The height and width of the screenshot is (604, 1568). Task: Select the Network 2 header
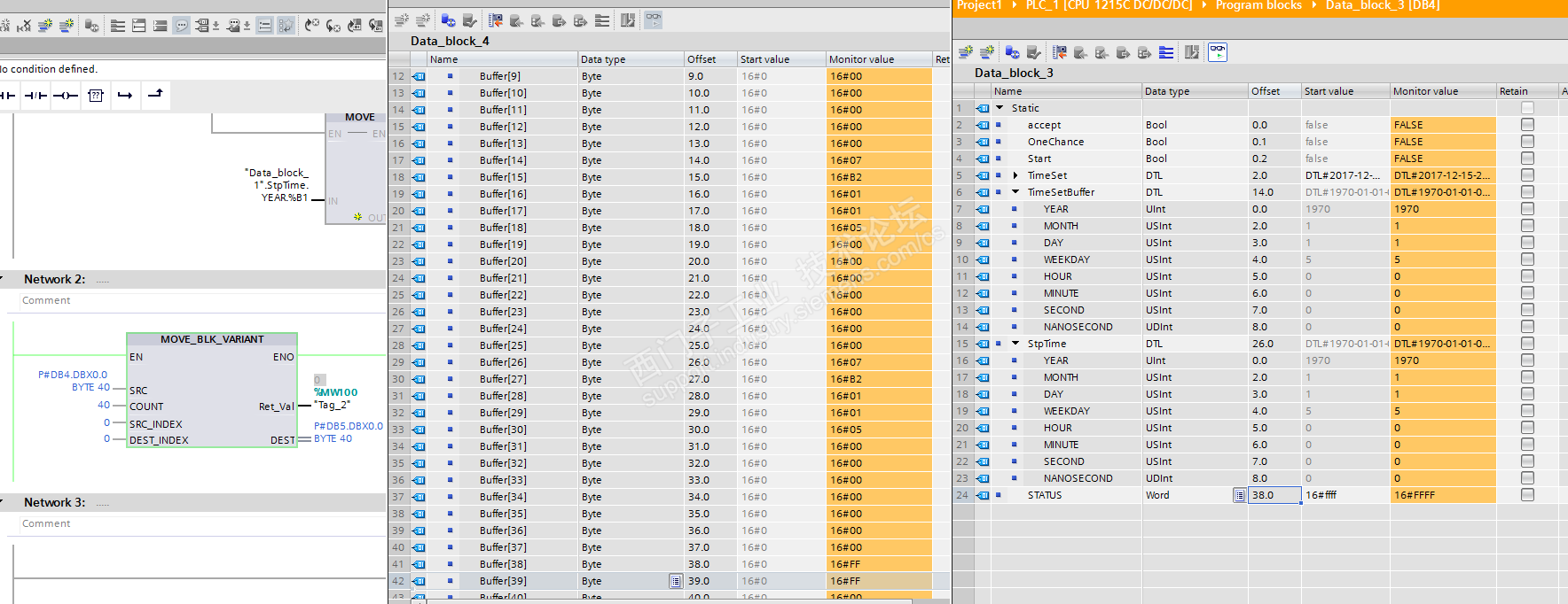[x=55, y=279]
